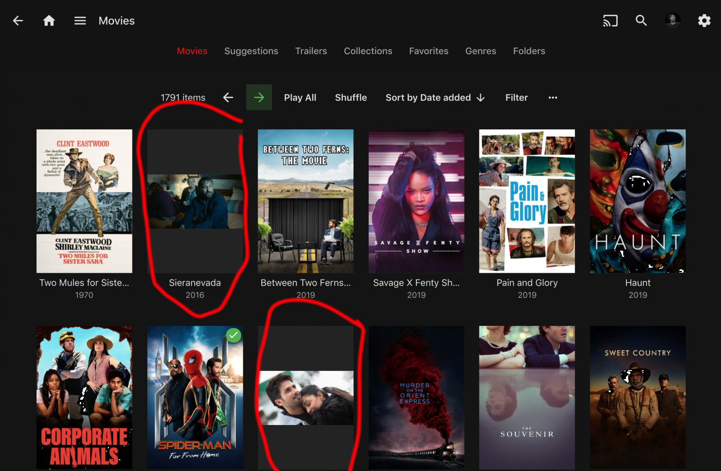721x471 pixels.
Task: Click the 2019 year under Savage X Fenty
Action: pyautogui.click(x=416, y=295)
